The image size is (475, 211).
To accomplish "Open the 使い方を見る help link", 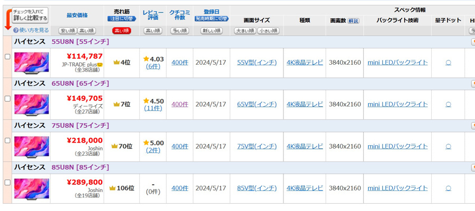I will pyautogui.click(x=34, y=30).
